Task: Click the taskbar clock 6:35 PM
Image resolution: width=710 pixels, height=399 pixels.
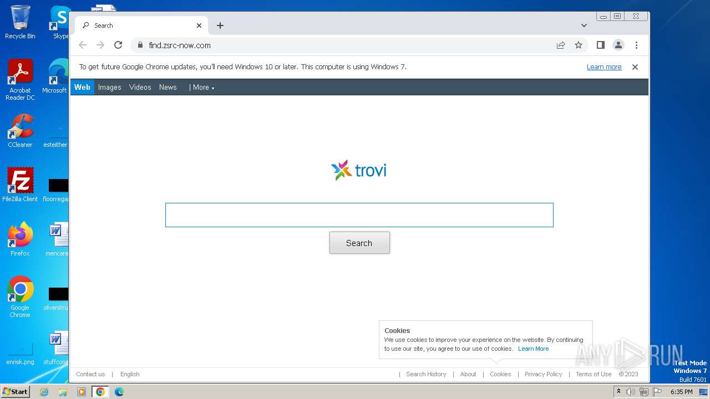Action: [x=681, y=392]
